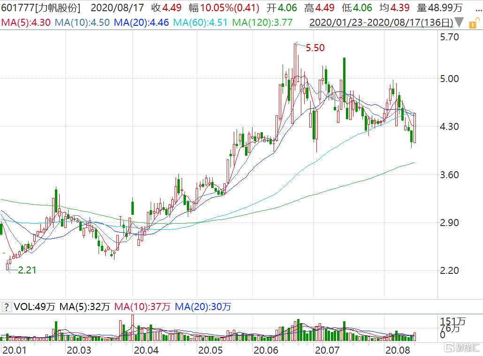483x356 pixels.
Task: Click the ellipsis more button in the header
Action: coord(479,9)
